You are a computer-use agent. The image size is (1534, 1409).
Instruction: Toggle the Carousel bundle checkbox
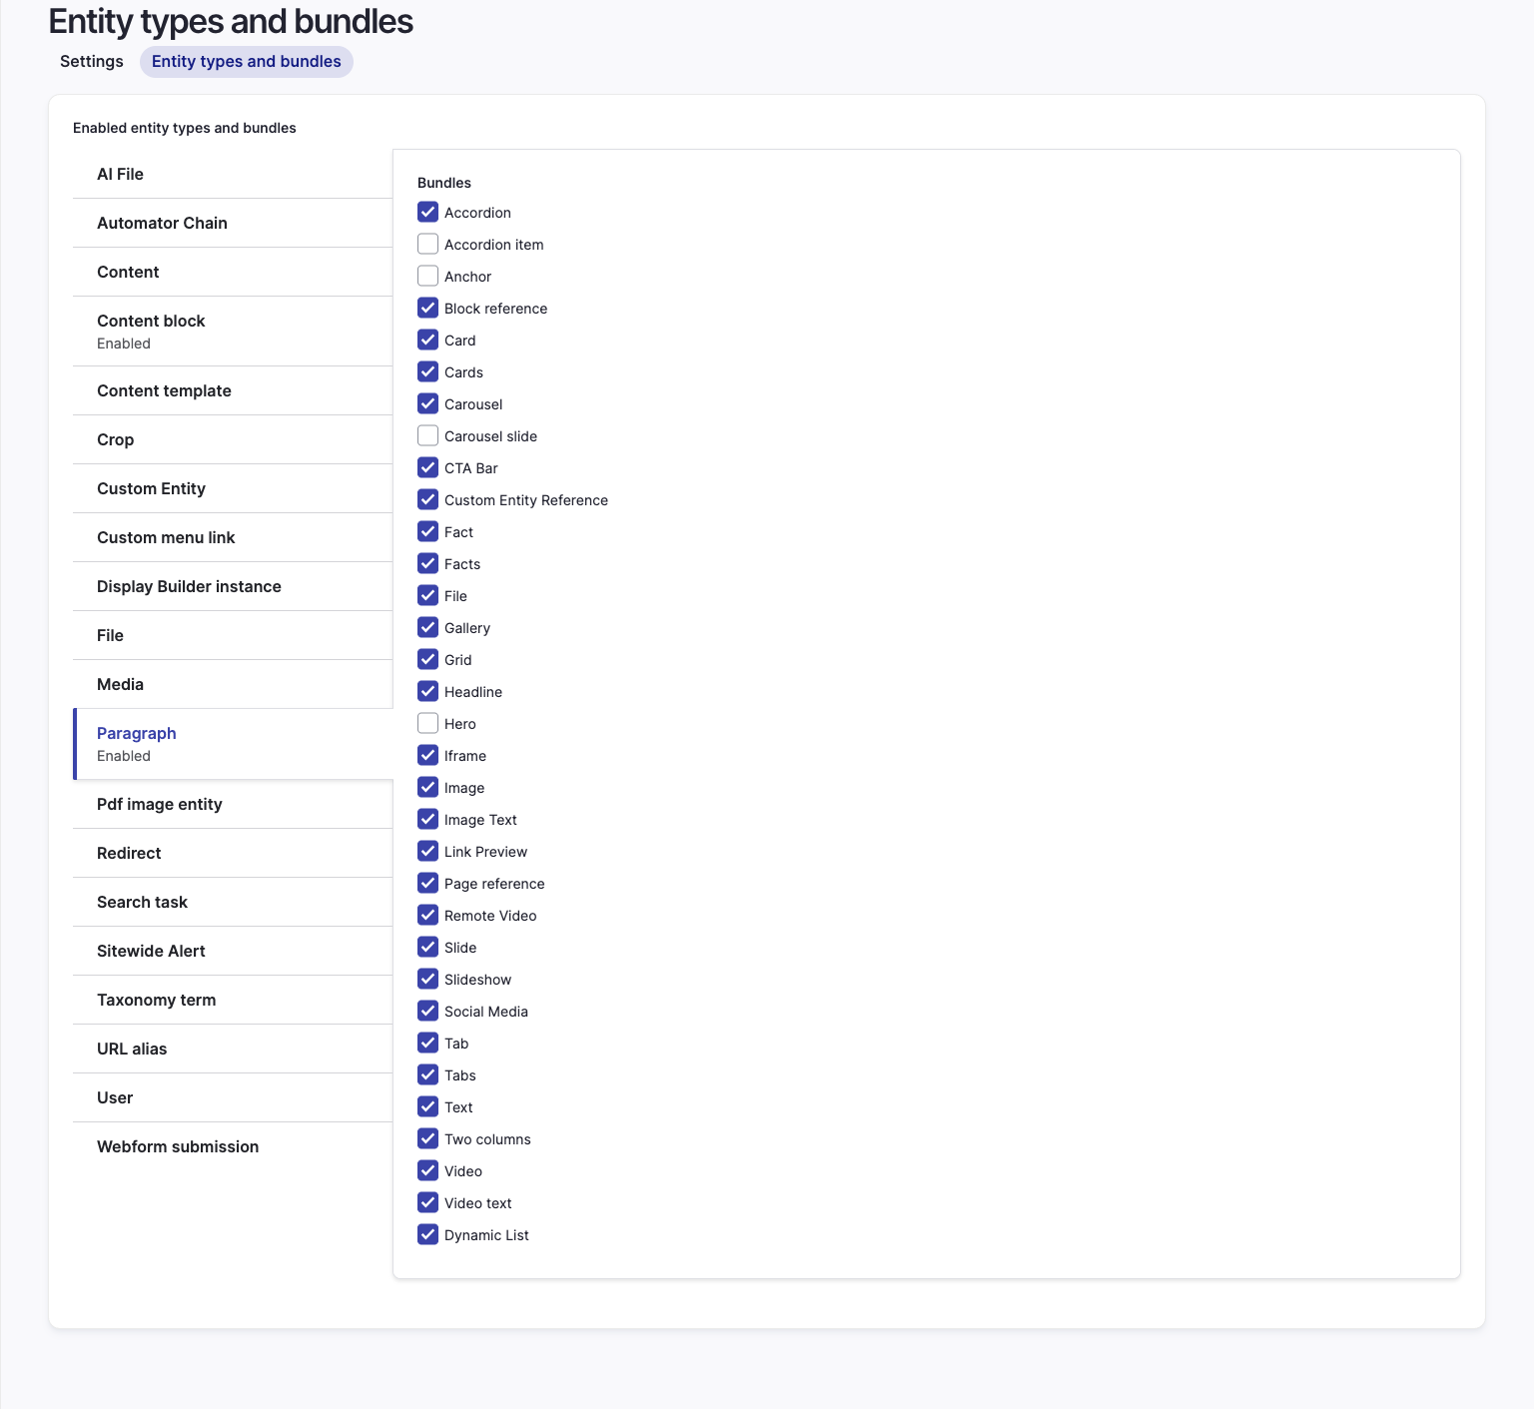point(427,403)
